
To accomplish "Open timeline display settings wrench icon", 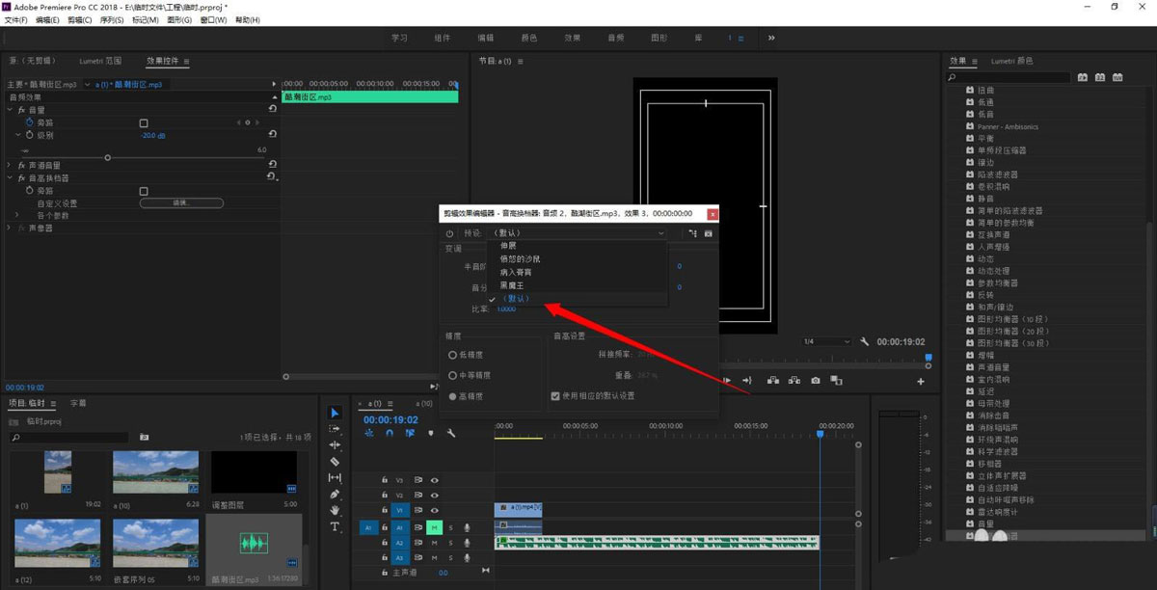I will coord(450,433).
